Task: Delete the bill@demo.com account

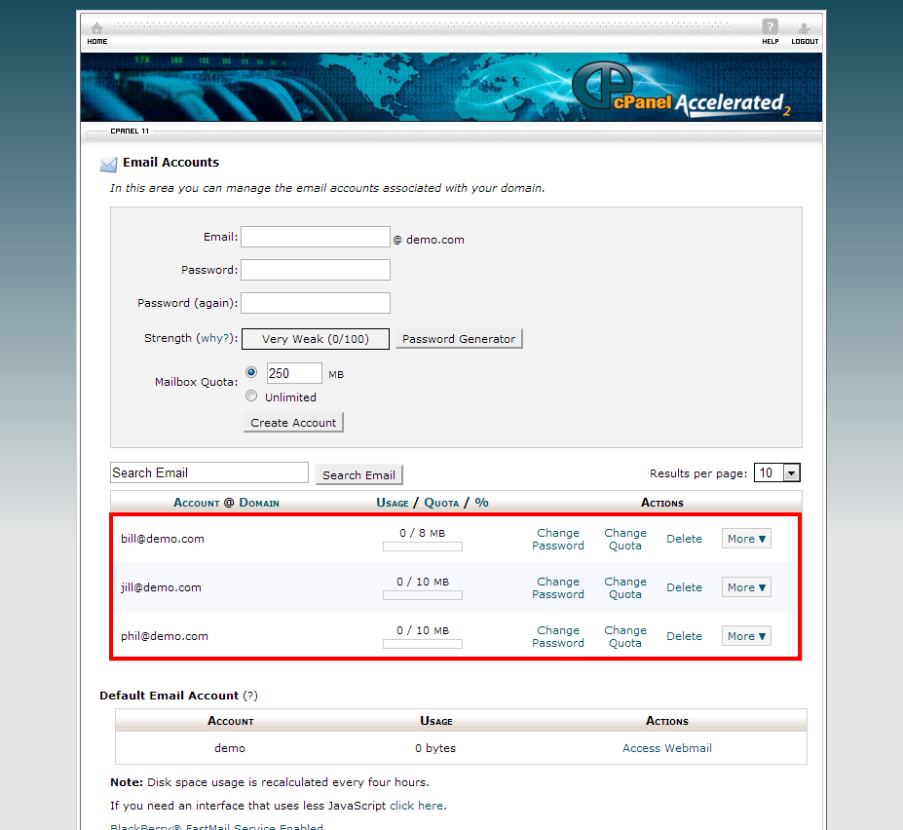Action: coord(684,539)
